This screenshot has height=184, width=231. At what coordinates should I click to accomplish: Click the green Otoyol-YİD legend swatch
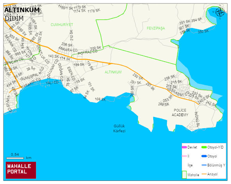(204, 147)
